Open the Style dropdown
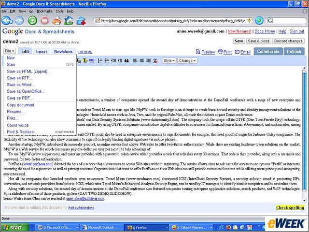This screenshot has width=309, height=232. pyautogui.click(x=169, y=60)
